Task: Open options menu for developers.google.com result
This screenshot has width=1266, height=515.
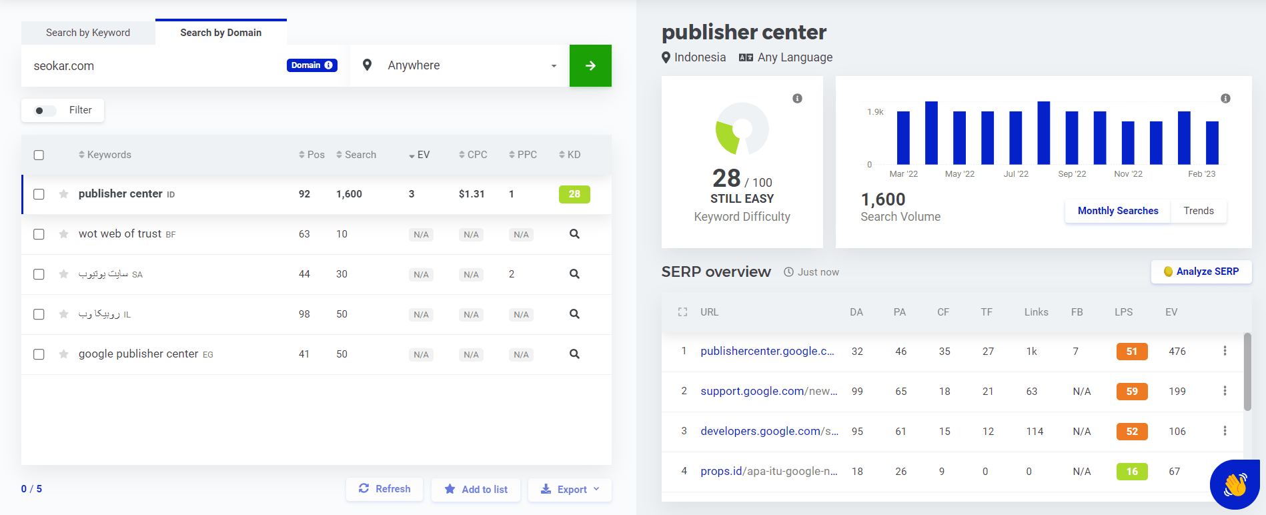Action: point(1225,431)
